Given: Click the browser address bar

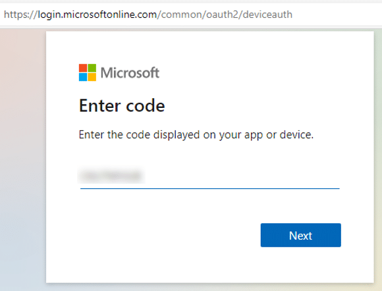Looking at the screenshot, I should click(x=191, y=14).
